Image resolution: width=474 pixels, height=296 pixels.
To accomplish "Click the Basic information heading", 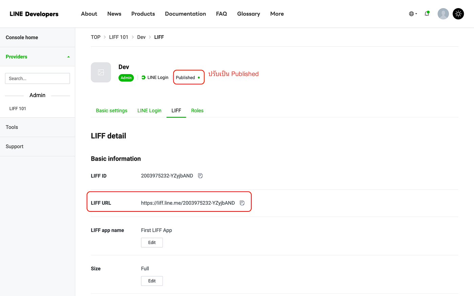I will [x=116, y=159].
